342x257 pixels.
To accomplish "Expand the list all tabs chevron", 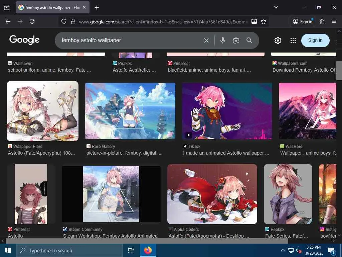I will pyautogui.click(x=276, y=7).
